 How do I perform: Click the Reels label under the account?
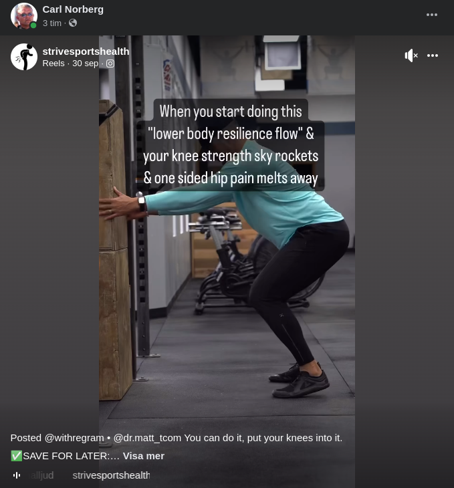tap(53, 64)
